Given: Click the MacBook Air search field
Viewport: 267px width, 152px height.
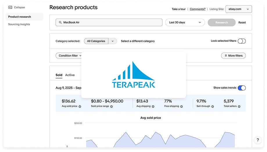Looking at the screenshot, I should 110,22.
